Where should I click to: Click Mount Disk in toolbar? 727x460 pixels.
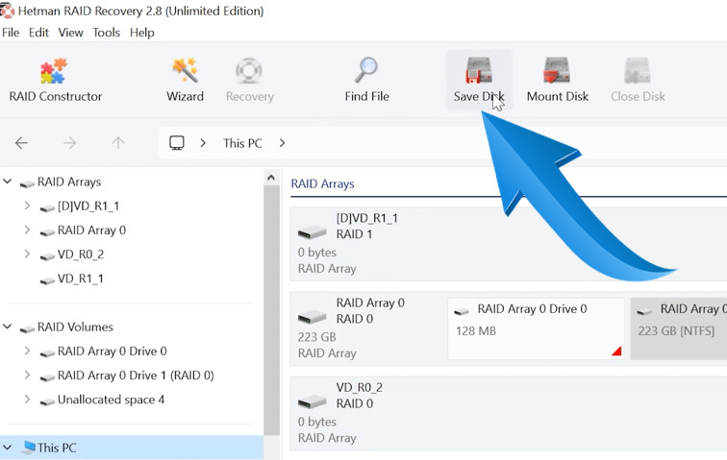(x=558, y=80)
